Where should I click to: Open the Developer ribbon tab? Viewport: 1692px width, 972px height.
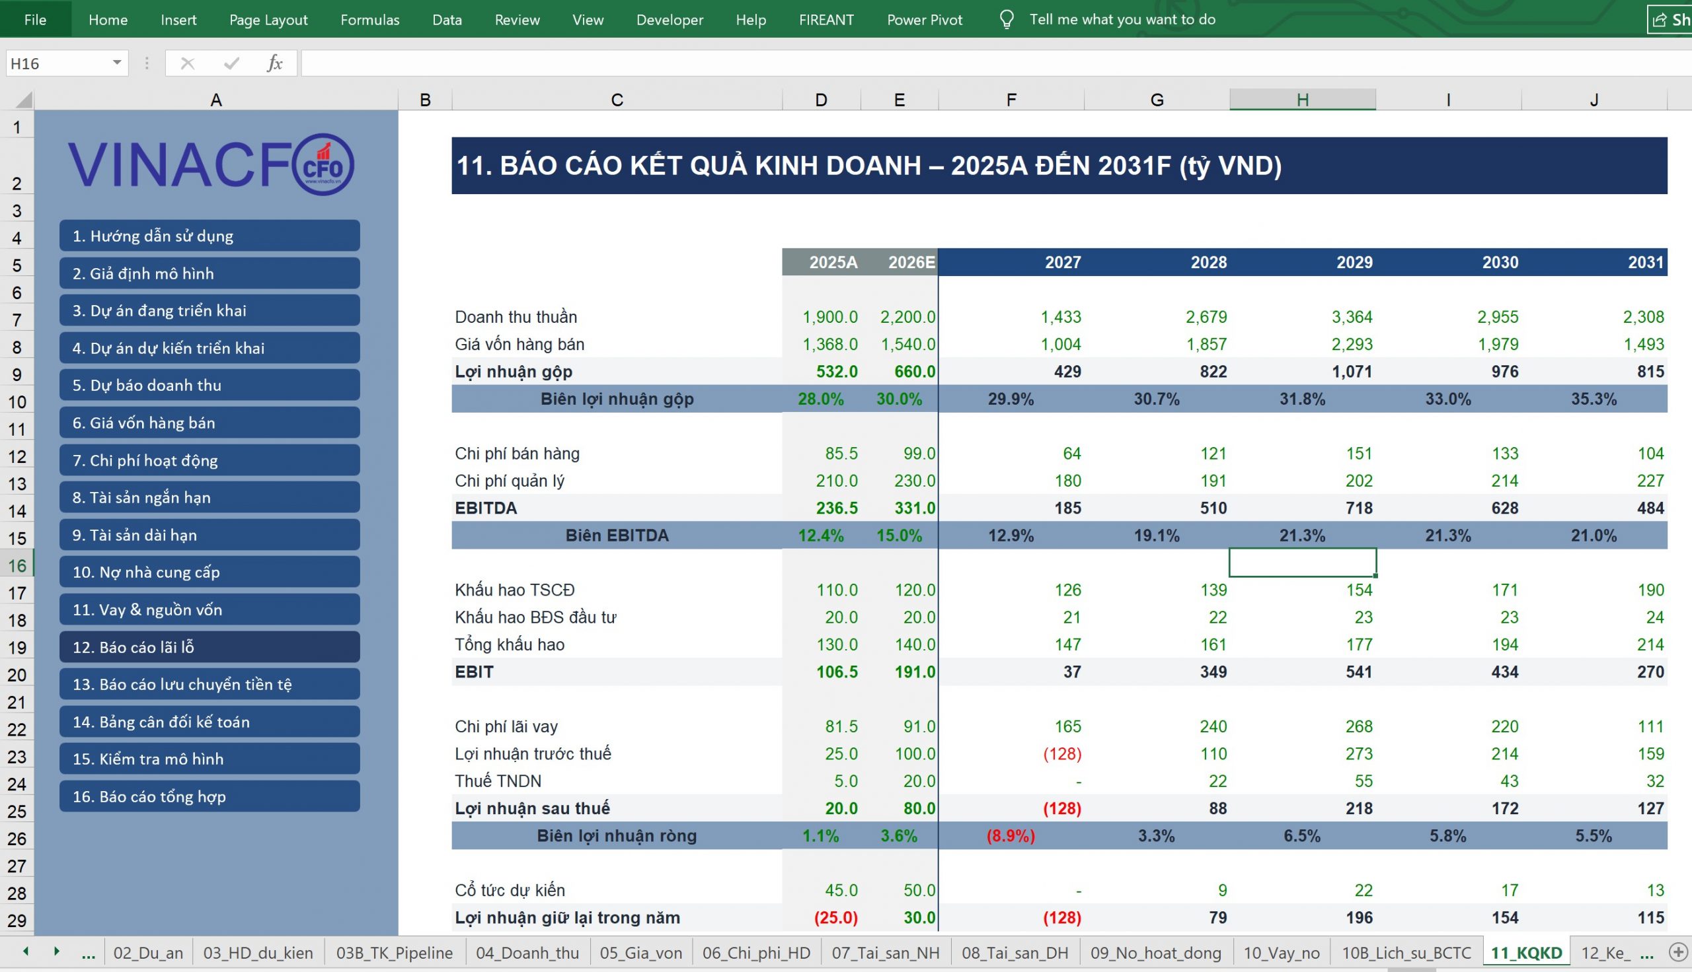pyautogui.click(x=670, y=19)
